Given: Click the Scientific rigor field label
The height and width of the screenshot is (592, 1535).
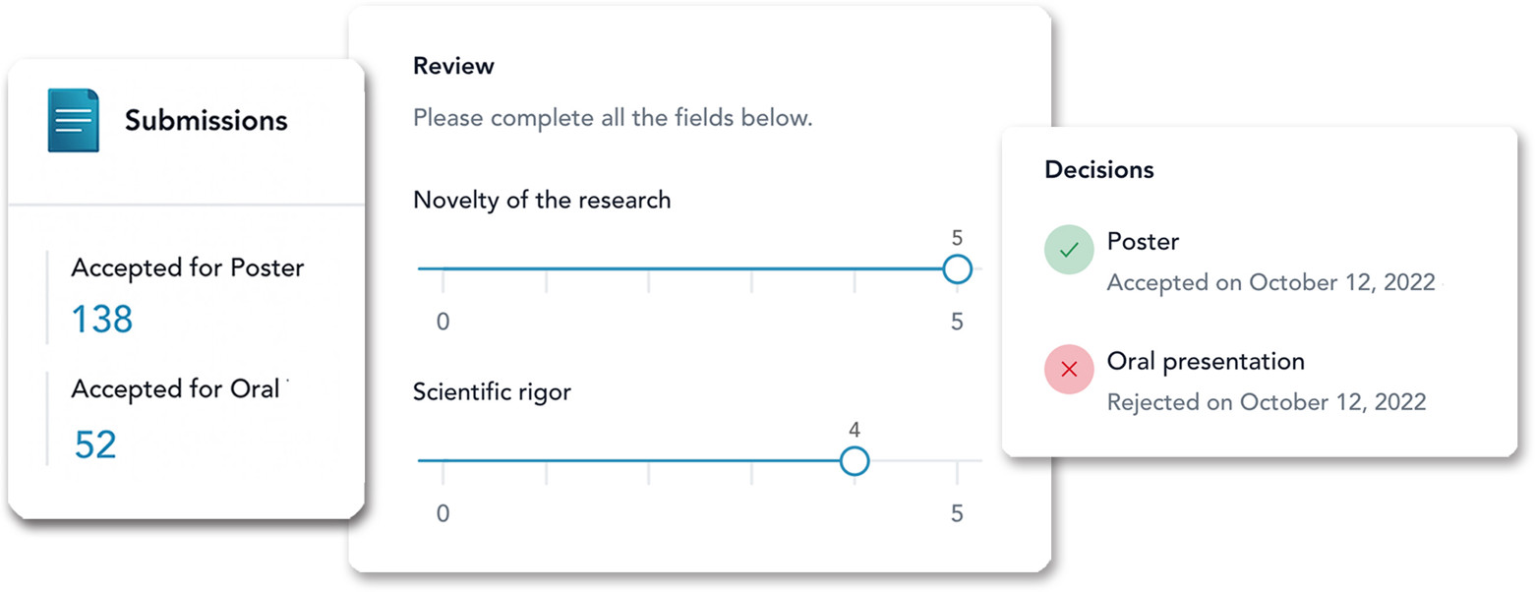Looking at the screenshot, I should [x=492, y=391].
